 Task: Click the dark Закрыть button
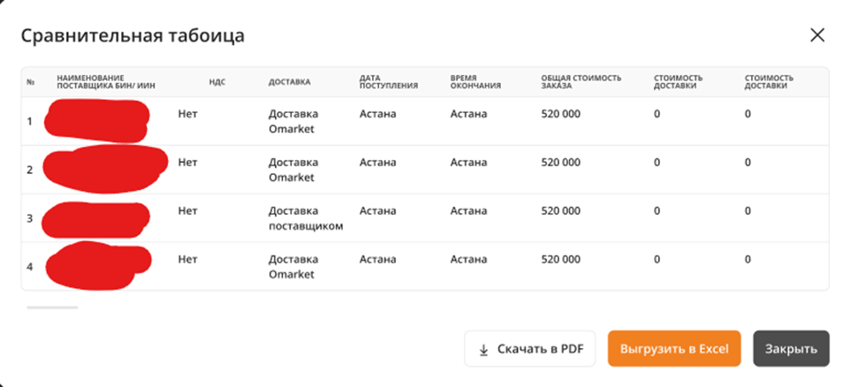pos(791,348)
